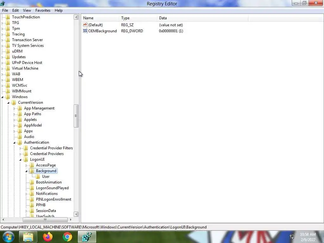Click the WIMMount folder icon
Viewport: 324px width, 243px height.
8,91
